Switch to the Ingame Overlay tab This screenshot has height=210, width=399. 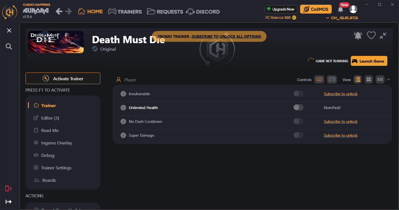[56, 143]
